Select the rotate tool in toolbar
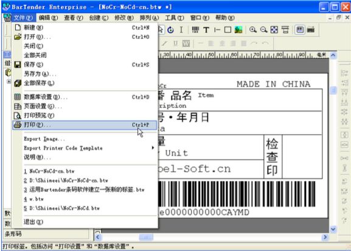Image resolution: width=351 pixels, height=251 pixels. coord(170,30)
